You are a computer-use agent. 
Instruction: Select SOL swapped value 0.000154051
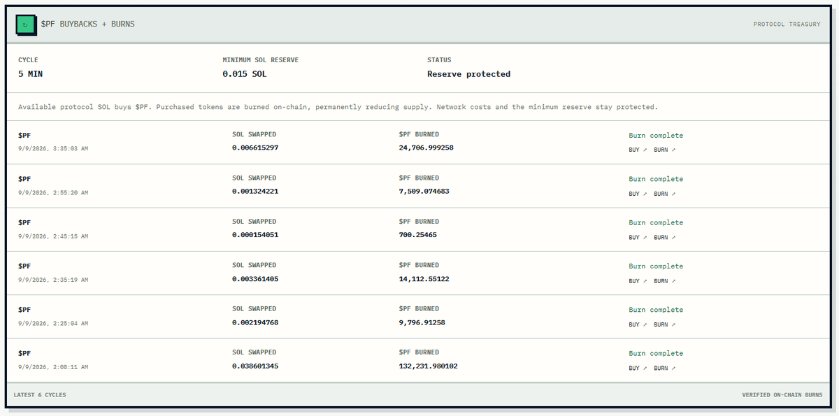tap(255, 235)
